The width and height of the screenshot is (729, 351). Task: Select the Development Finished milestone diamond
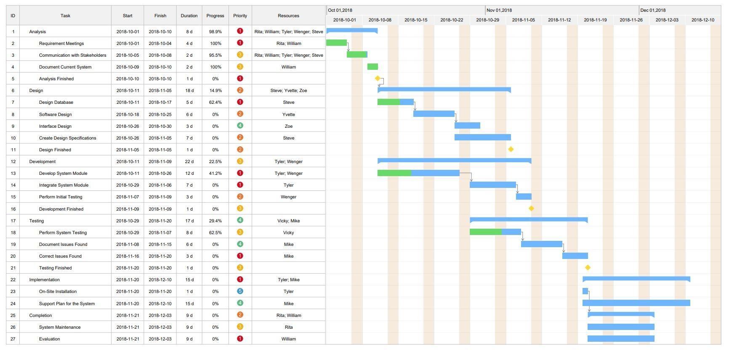coord(532,208)
